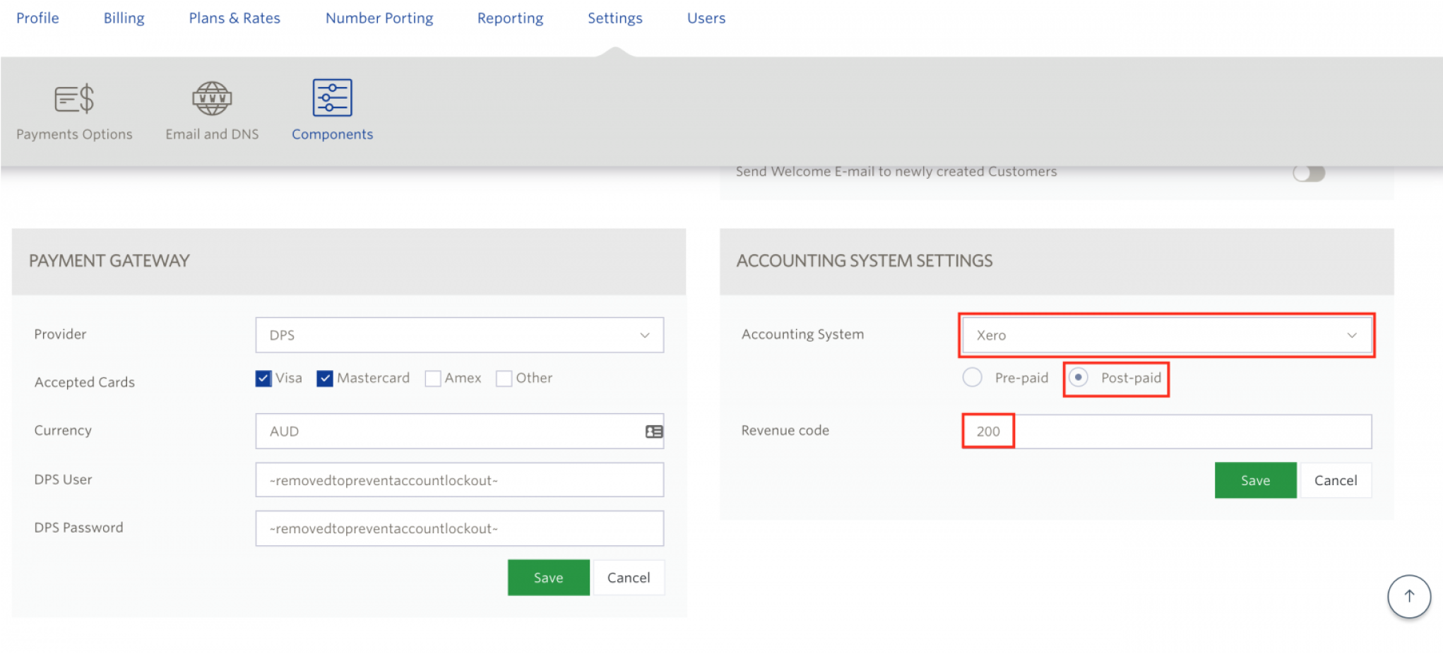Image resolution: width=1443 pixels, height=654 pixels.
Task: Go to the Billing tab
Action: pos(124,18)
